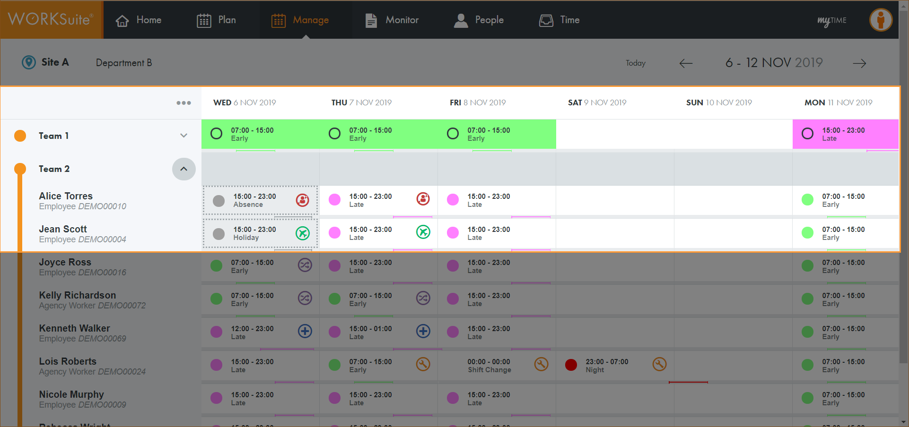Click the Site A location pin icon

point(29,62)
